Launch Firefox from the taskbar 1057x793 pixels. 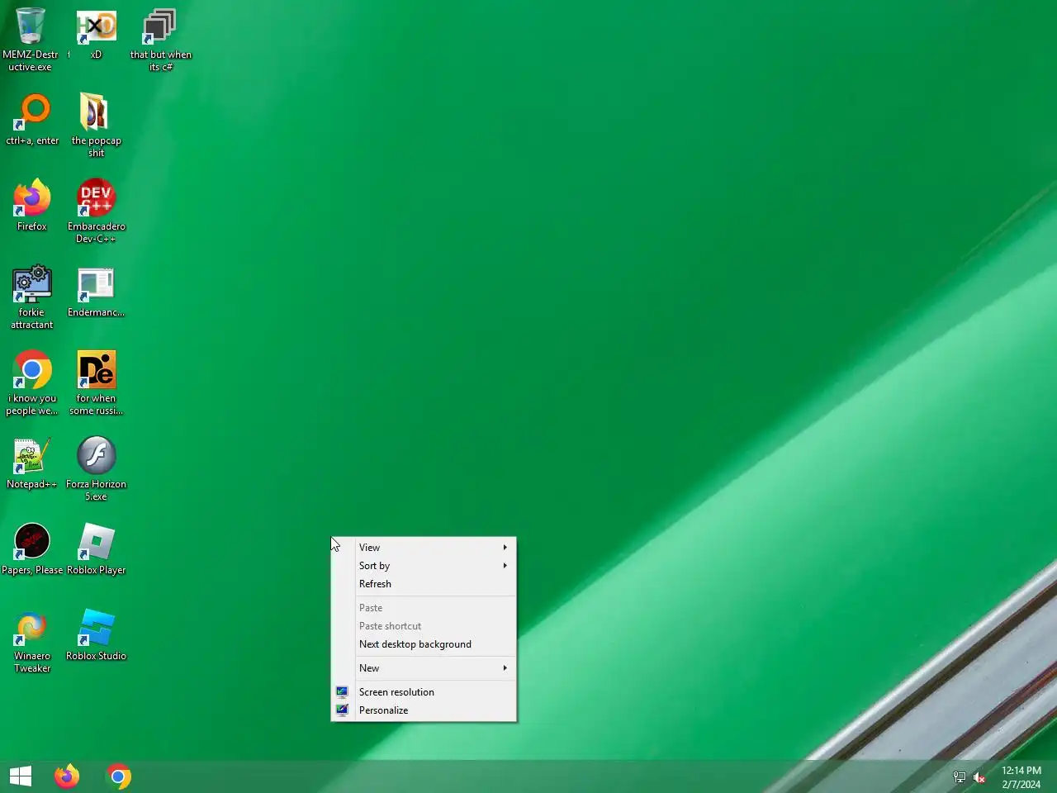coord(67,776)
